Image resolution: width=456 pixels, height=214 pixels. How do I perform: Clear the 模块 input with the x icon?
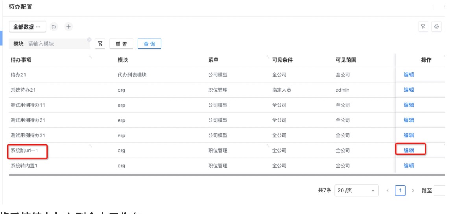89,40
